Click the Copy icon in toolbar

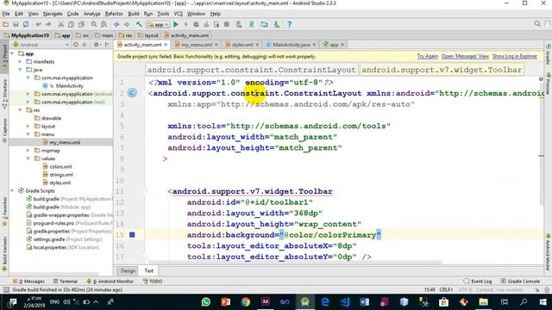(71, 24)
